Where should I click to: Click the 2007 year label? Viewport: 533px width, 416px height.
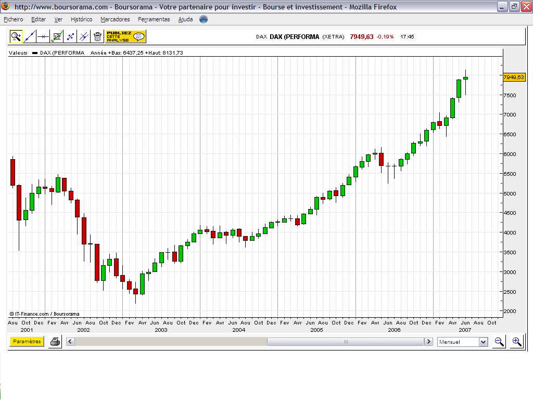click(x=465, y=330)
